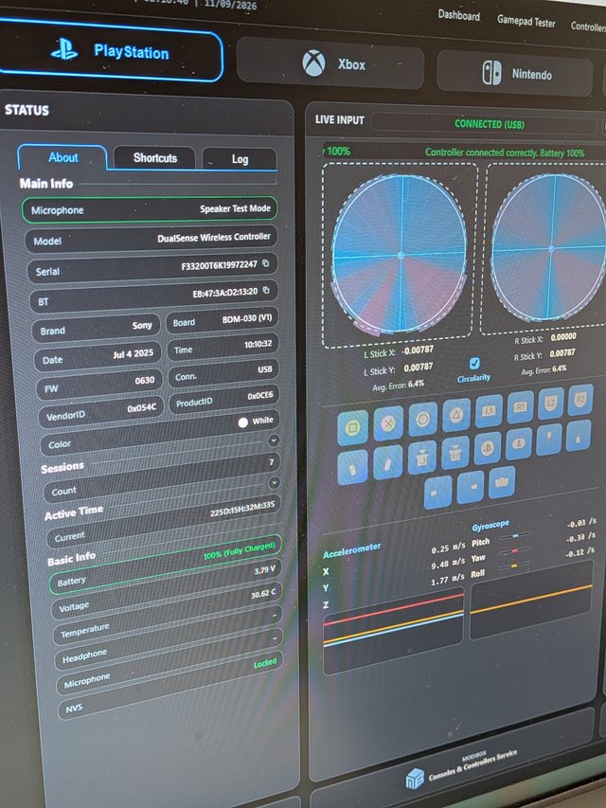
Task: Click the Voltage 3.79 V value
Action: (264, 570)
